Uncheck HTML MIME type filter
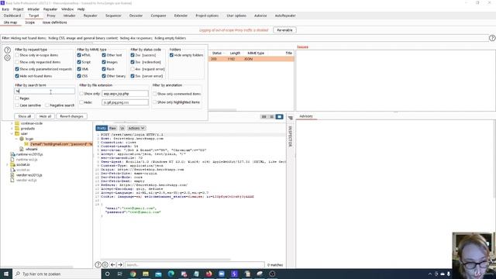Screen dimensions: 496x279 coord(79,55)
